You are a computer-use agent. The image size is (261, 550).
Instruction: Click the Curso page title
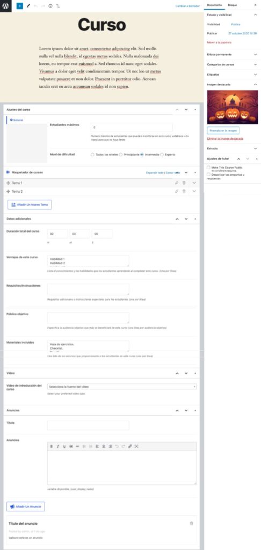(102, 25)
